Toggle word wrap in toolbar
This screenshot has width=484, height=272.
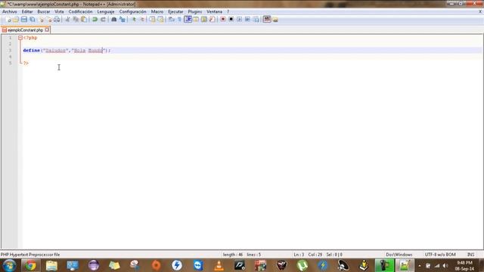(x=172, y=20)
